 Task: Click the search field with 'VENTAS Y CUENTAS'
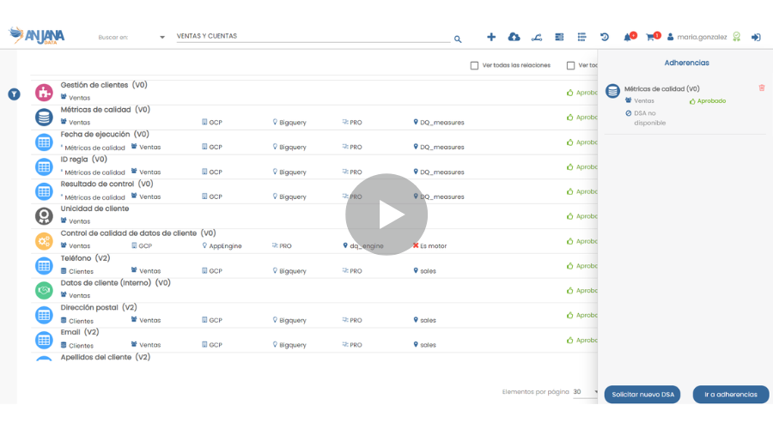[x=309, y=36]
